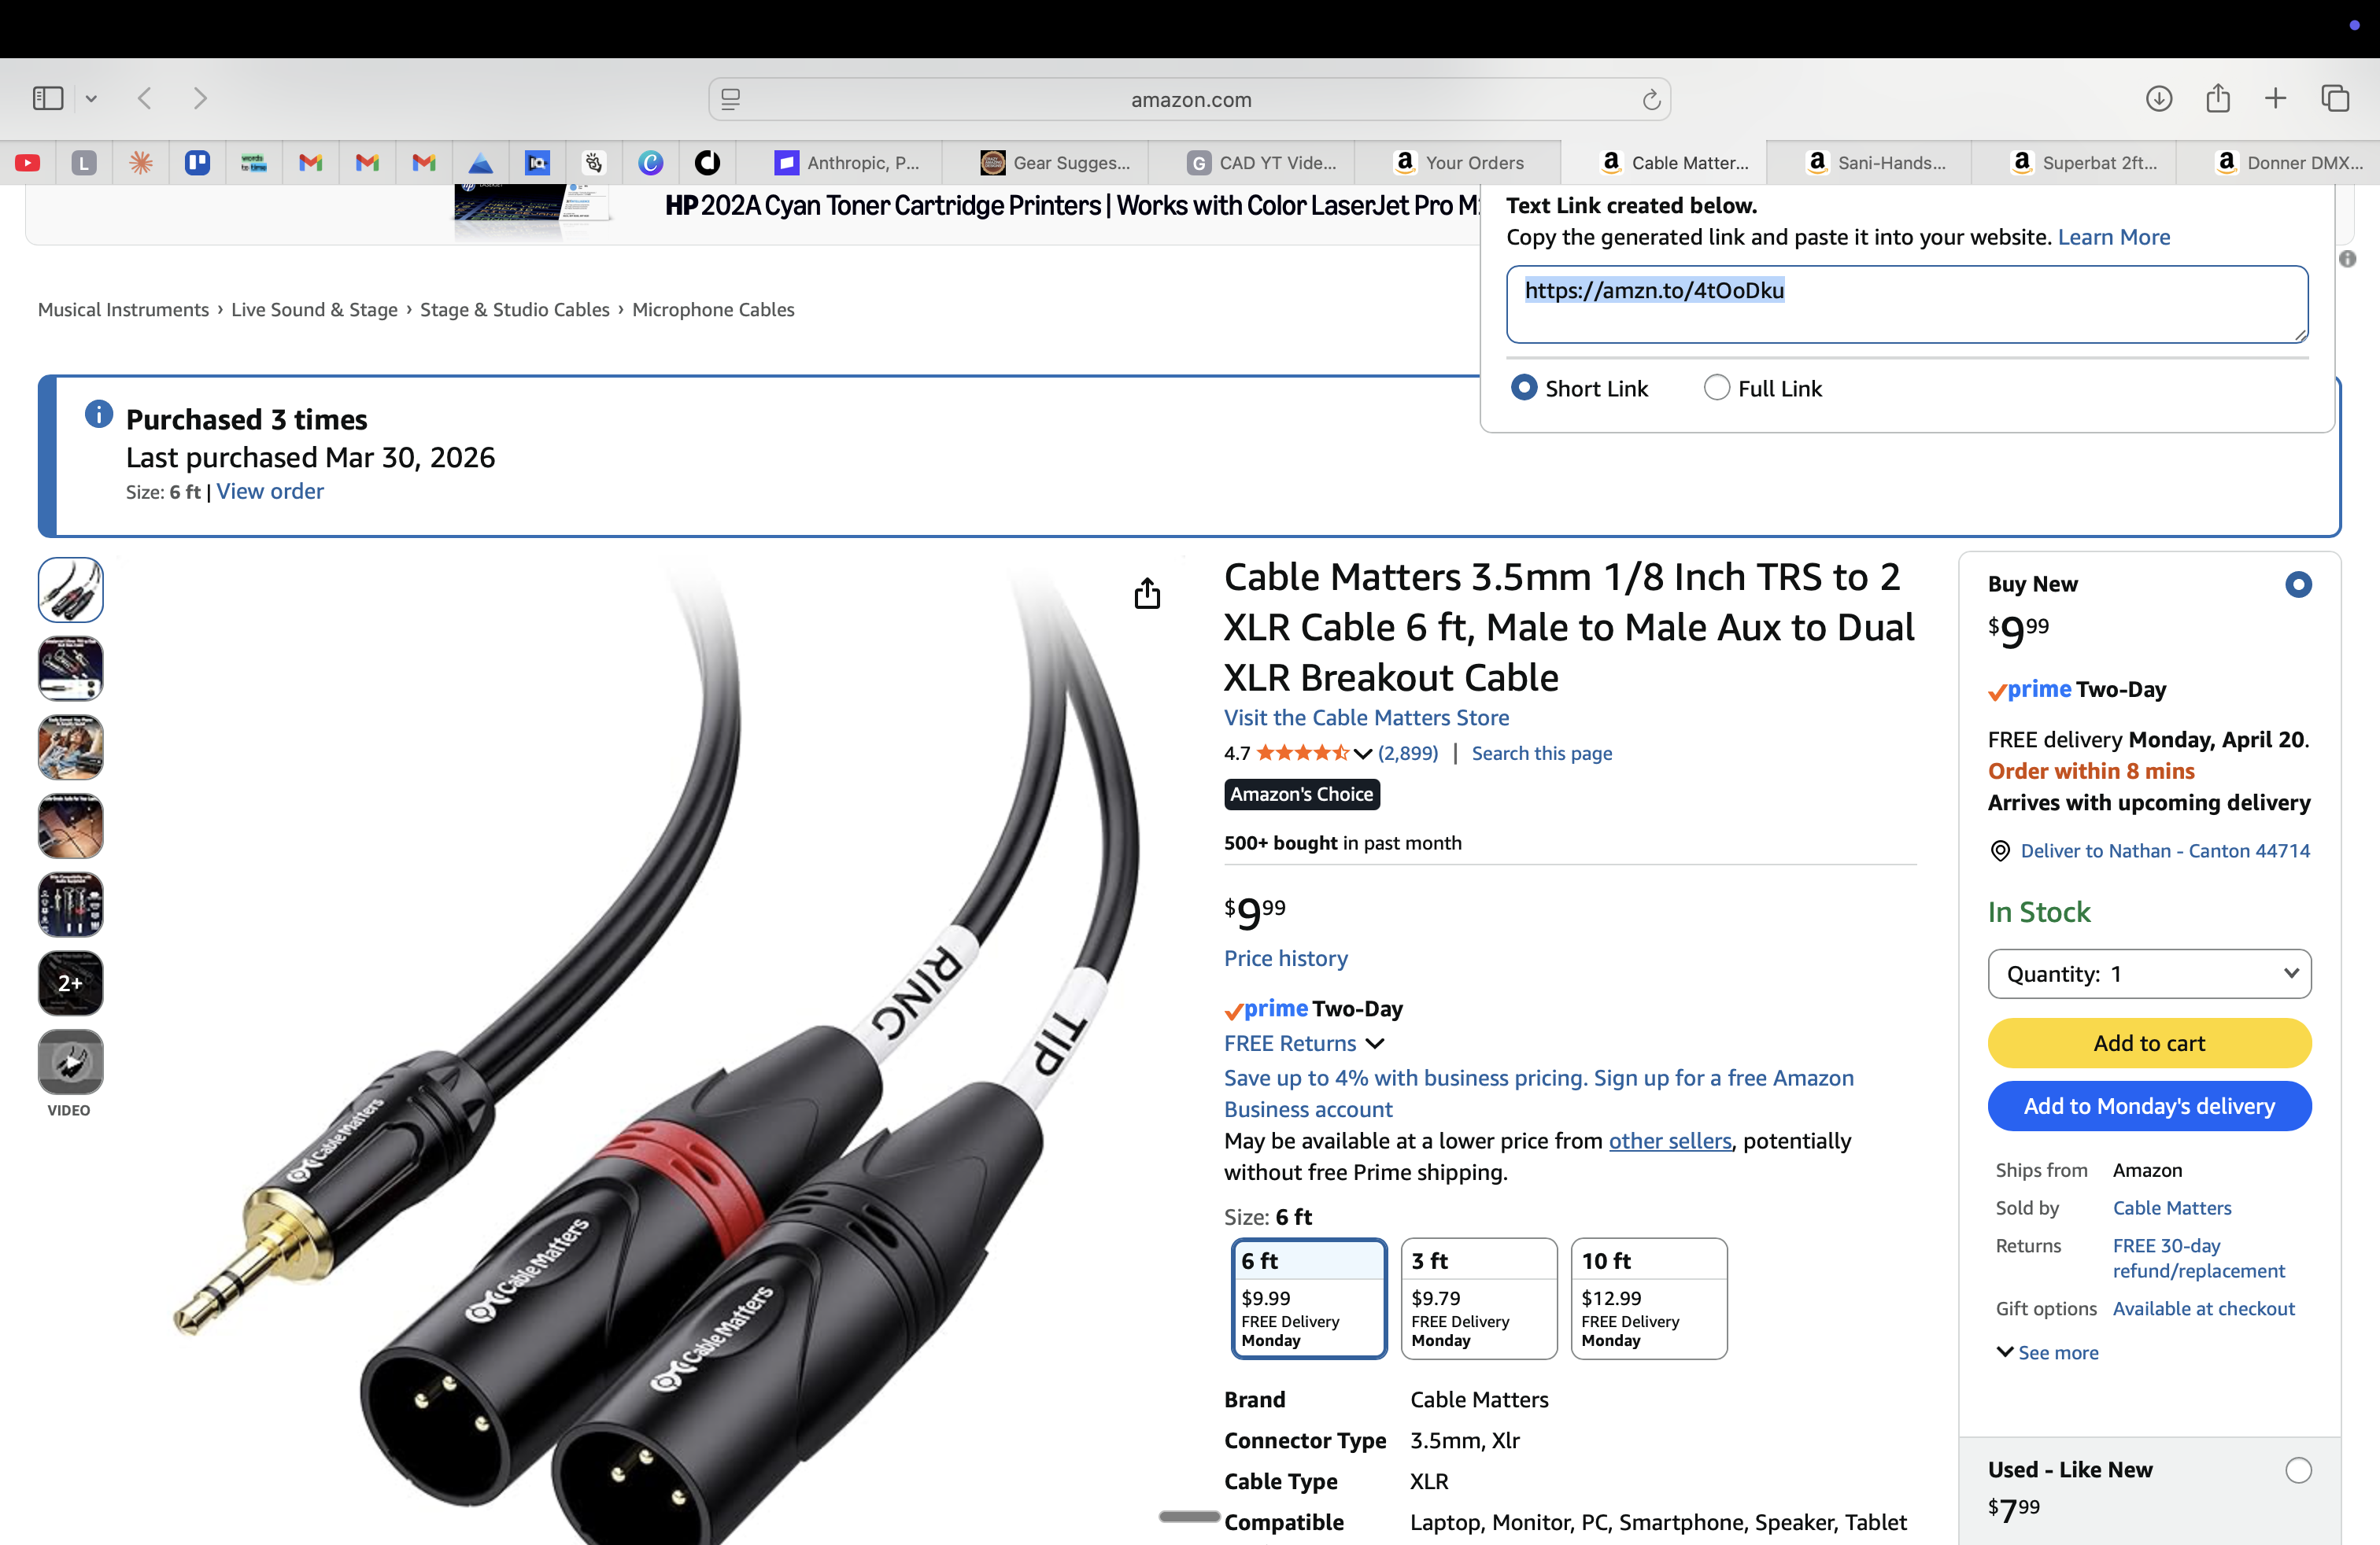
Task: Select the 2+ more images thumbnail
Action: click(71, 983)
